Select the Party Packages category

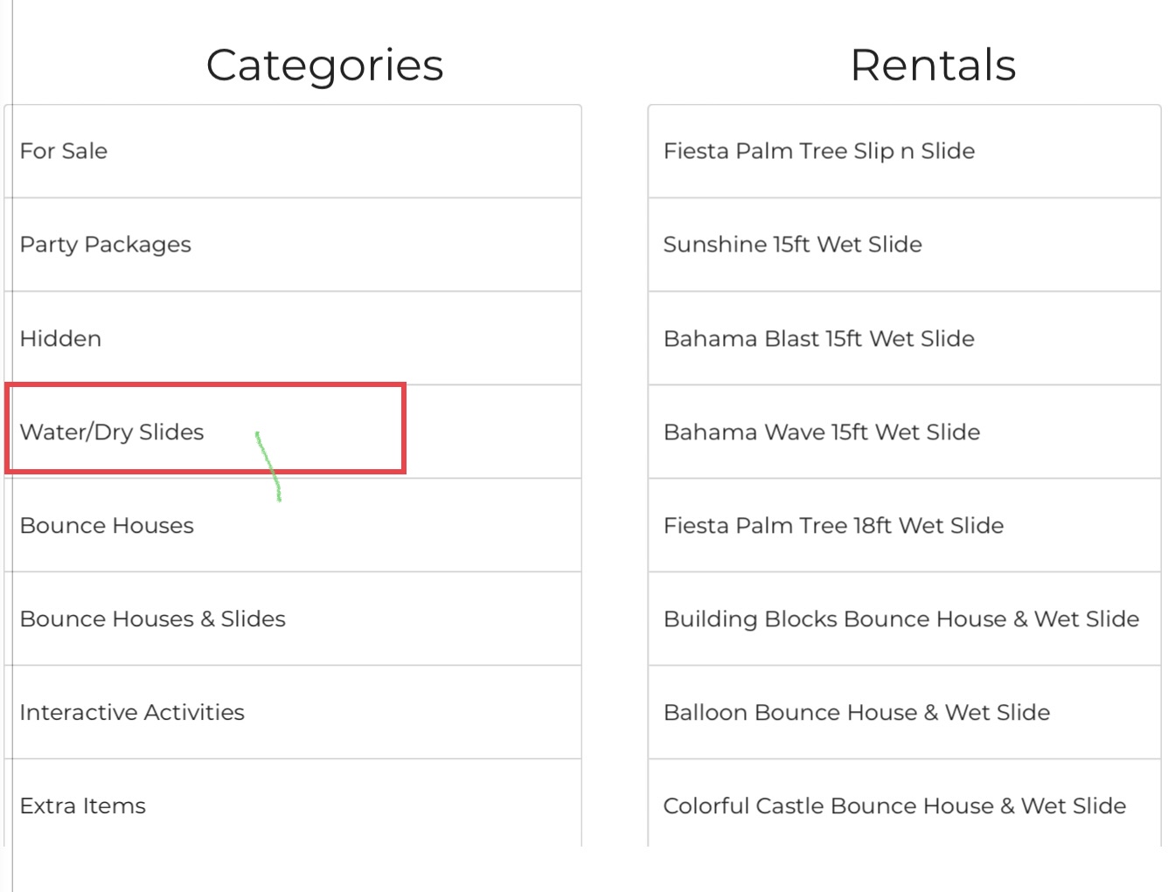pos(106,245)
